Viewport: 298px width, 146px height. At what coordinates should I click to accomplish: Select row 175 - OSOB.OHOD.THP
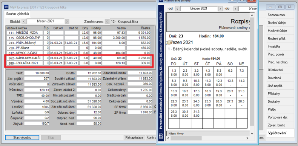[78, 38]
